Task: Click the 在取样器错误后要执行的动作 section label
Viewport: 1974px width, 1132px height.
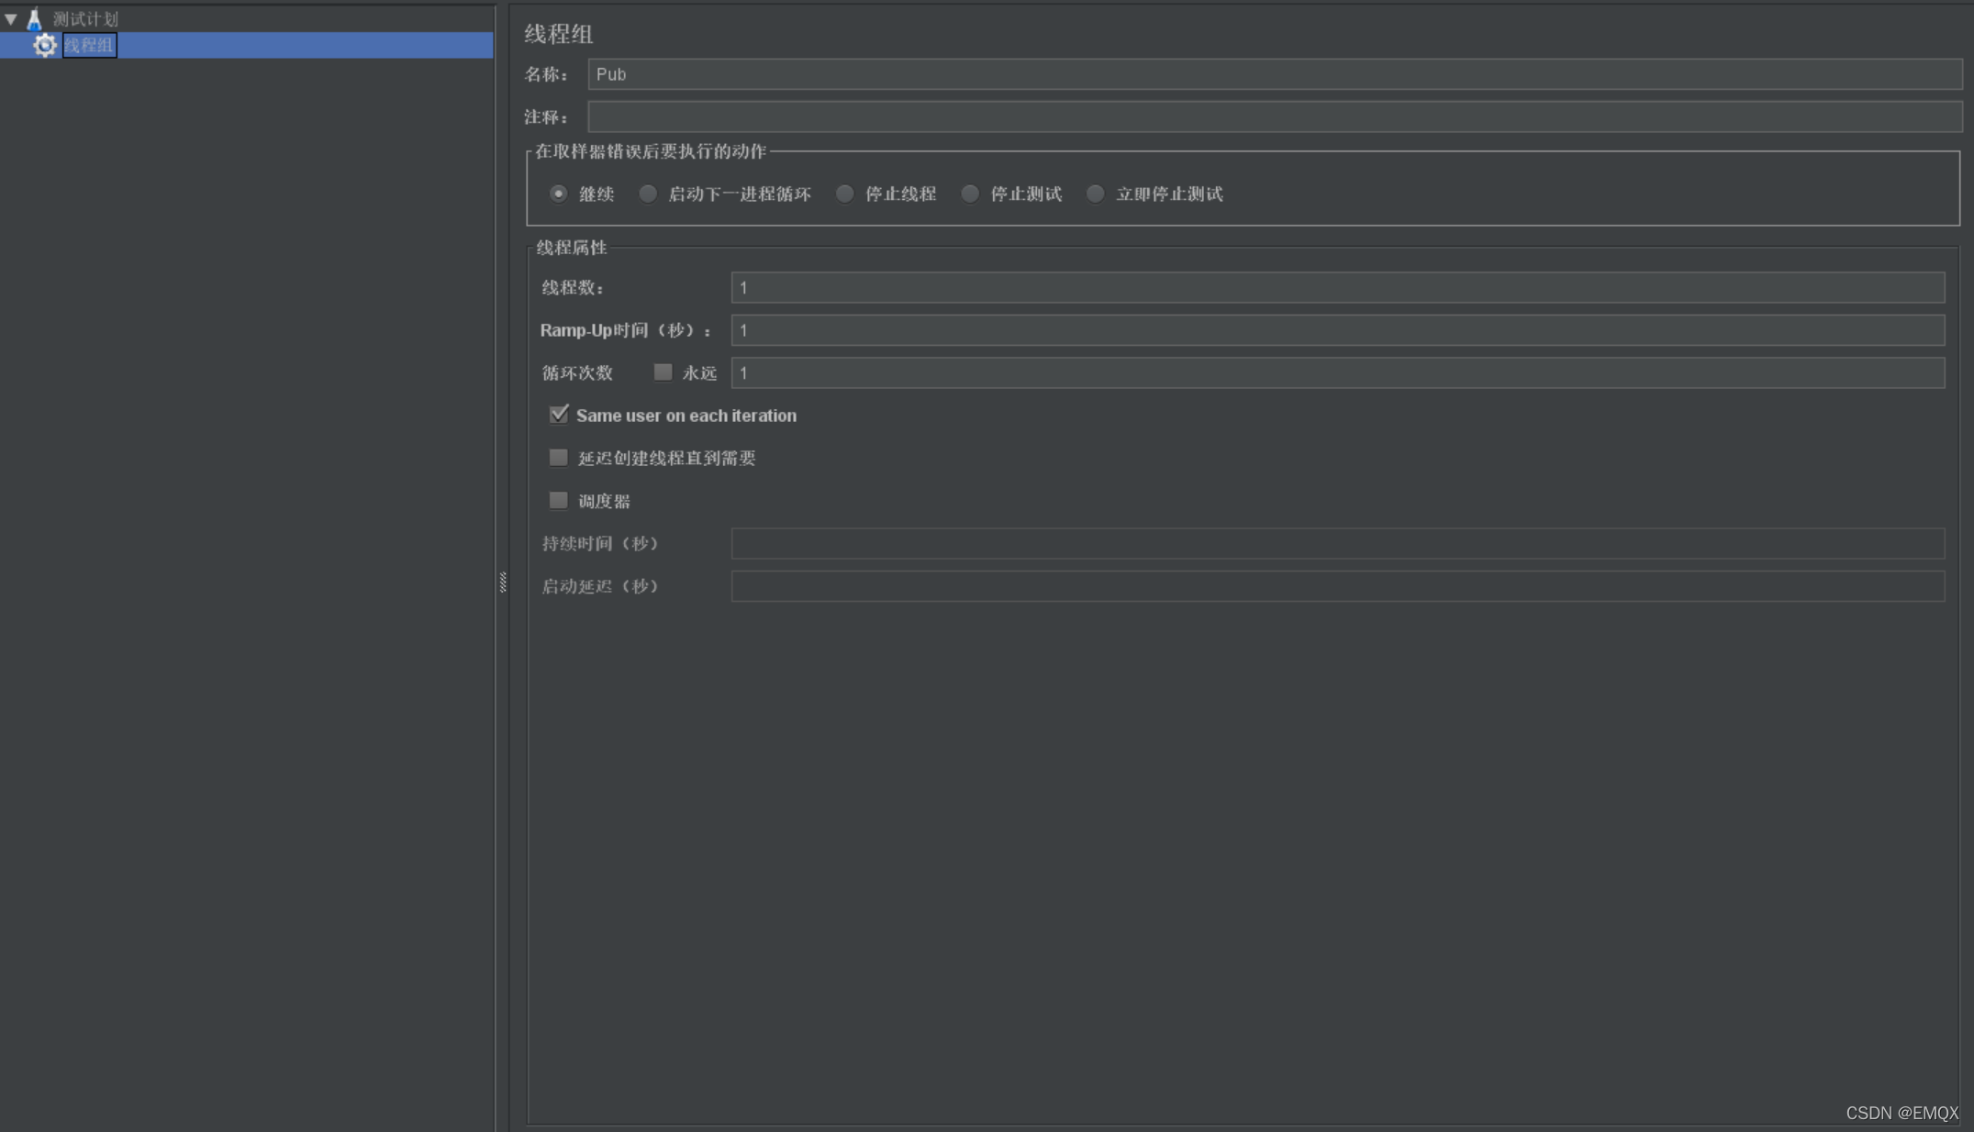Action: pos(651,151)
